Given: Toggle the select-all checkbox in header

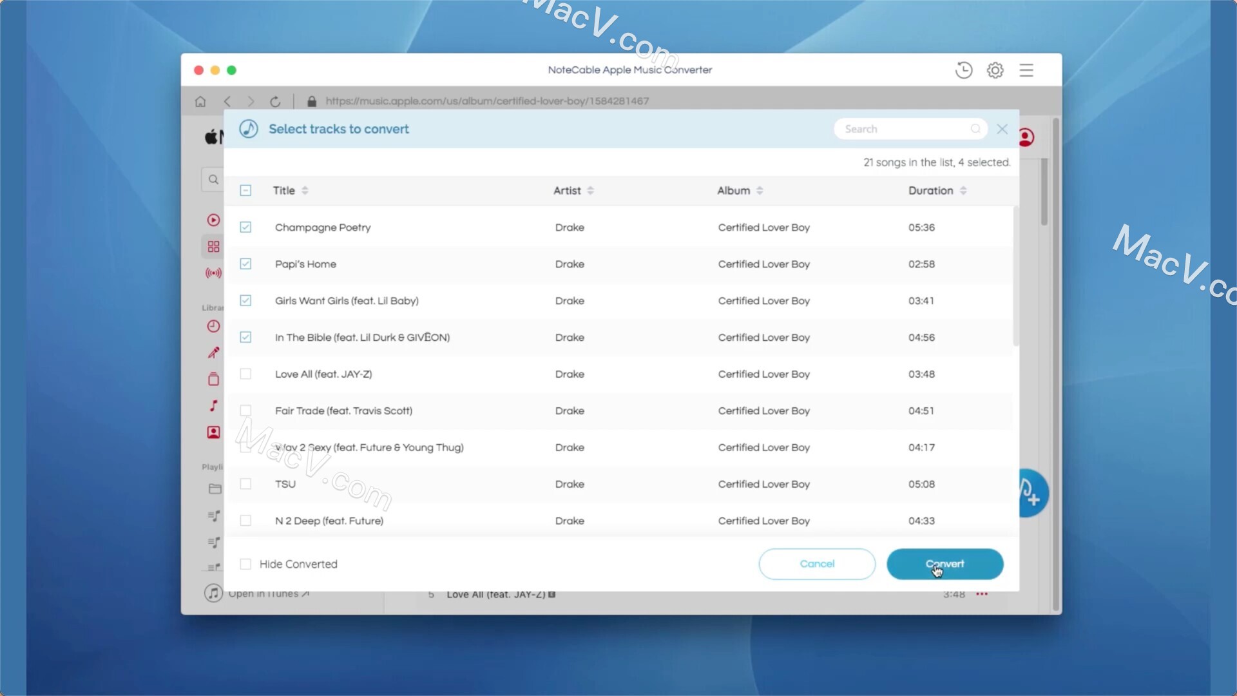Looking at the screenshot, I should pos(245,191).
